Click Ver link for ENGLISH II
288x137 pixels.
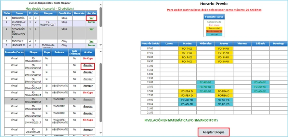click(91, 41)
